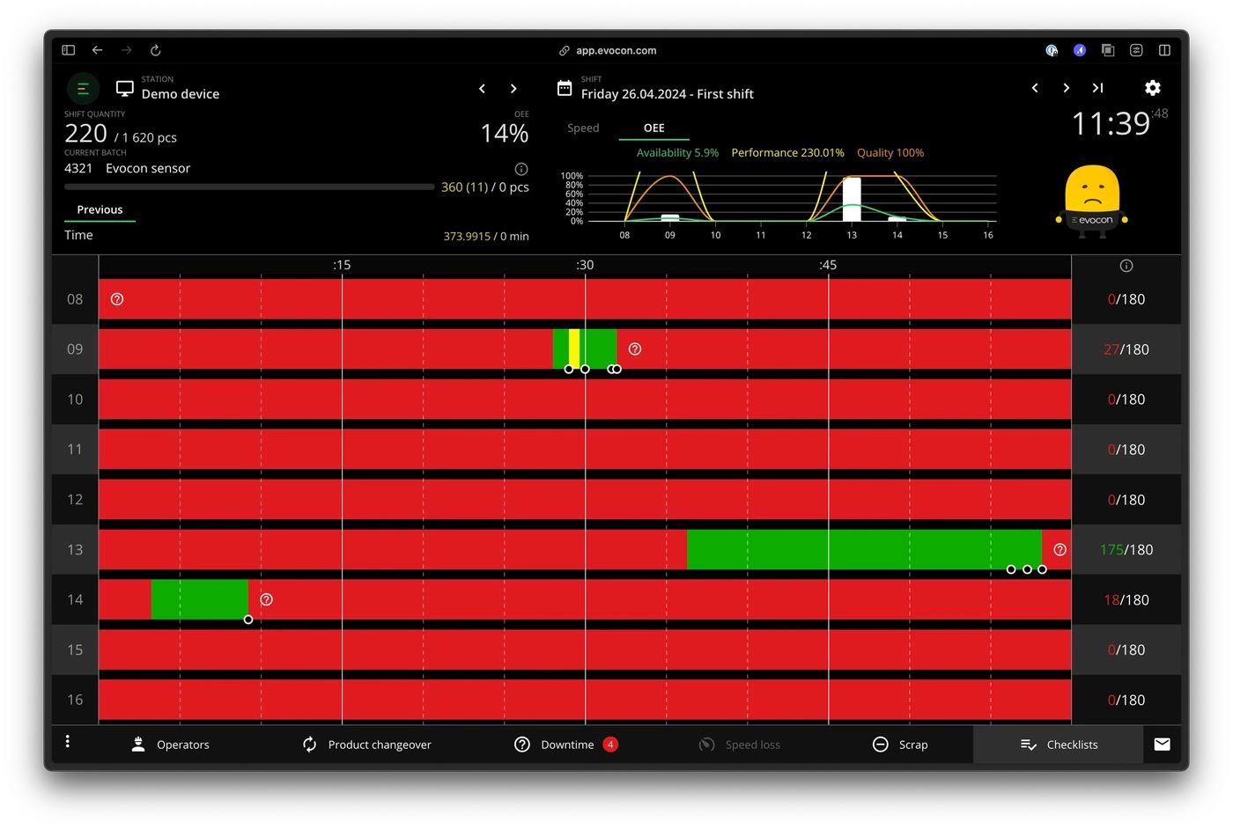Open the green station menu icon
Image resolution: width=1233 pixels, height=829 pixels.
(x=83, y=89)
